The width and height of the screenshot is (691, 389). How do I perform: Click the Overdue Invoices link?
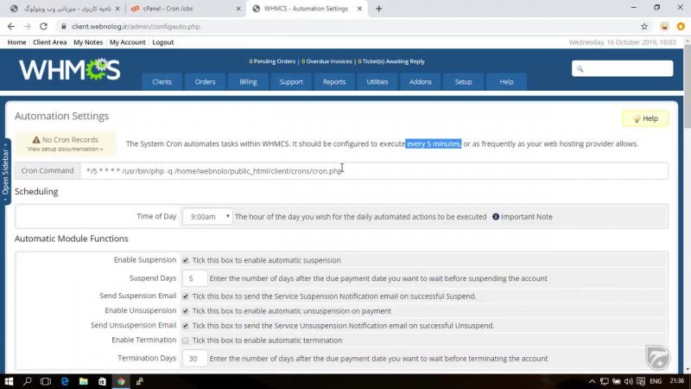[x=326, y=61]
